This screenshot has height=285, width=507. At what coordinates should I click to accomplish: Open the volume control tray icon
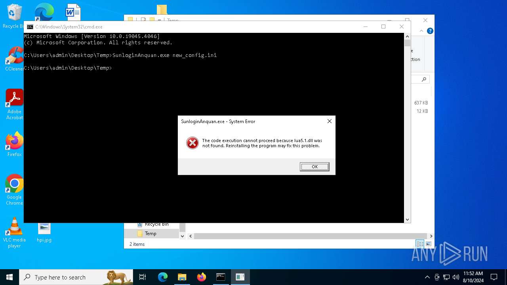456,277
